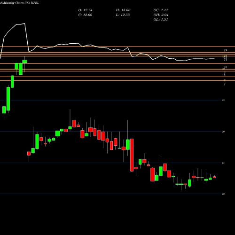Image resolution: width=235 pixels, height=235 pixels.
Task: Click the price axis label '15'
Action: 223,163
